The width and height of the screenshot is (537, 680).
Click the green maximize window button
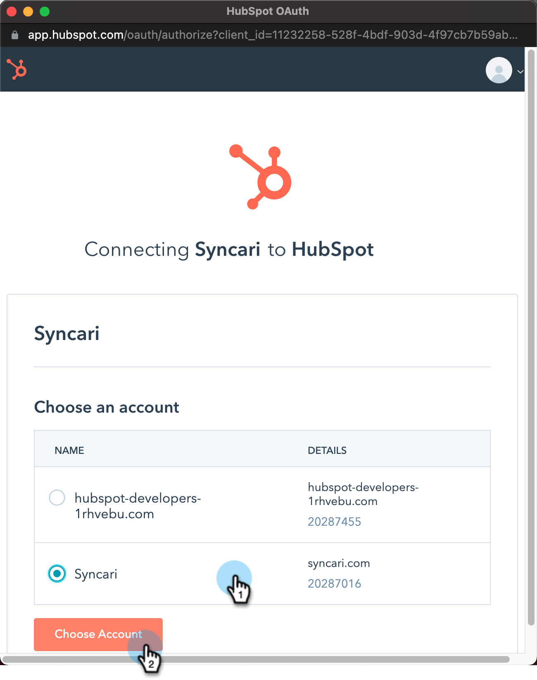(x=45, y=12)
